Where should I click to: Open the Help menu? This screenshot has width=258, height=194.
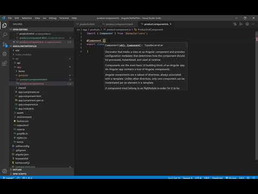[x=74, y=18]
